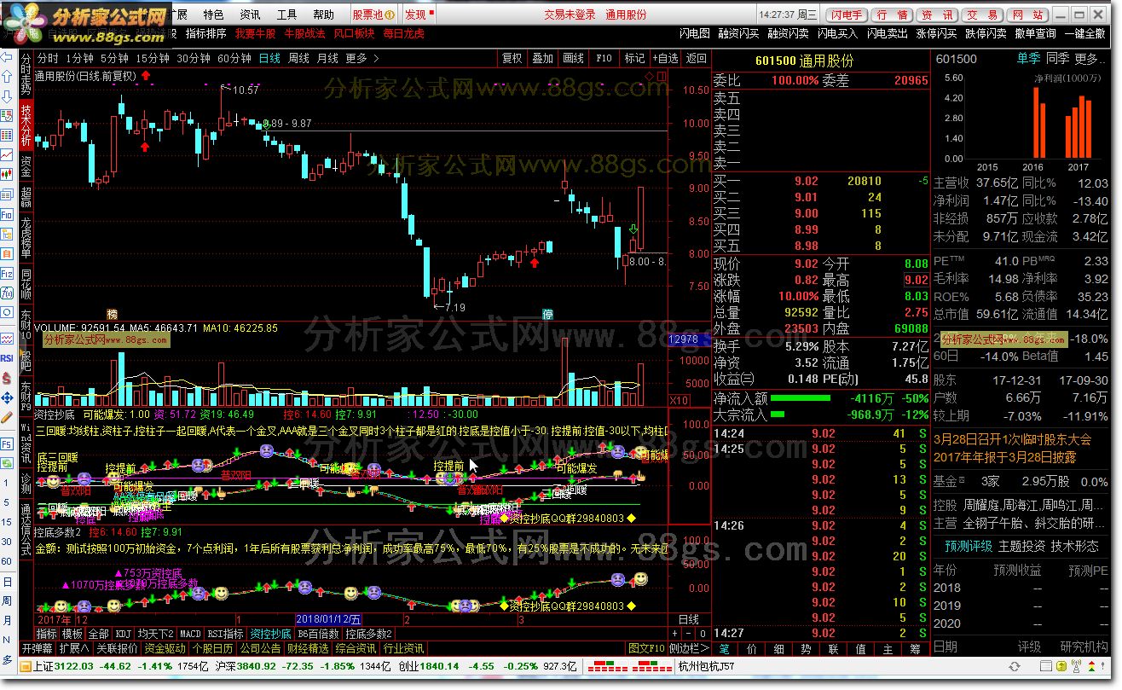Screen dimensions: 1122x690
Task: Select the 资控抄底 indicator tab
Action: click(270, 634)
